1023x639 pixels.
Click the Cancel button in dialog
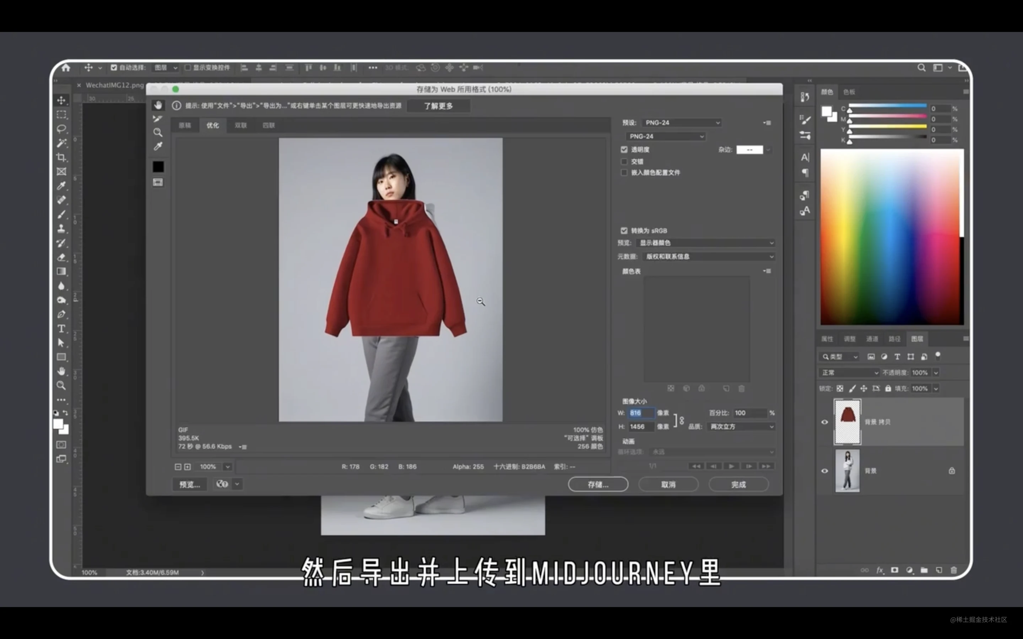point(669,484)
